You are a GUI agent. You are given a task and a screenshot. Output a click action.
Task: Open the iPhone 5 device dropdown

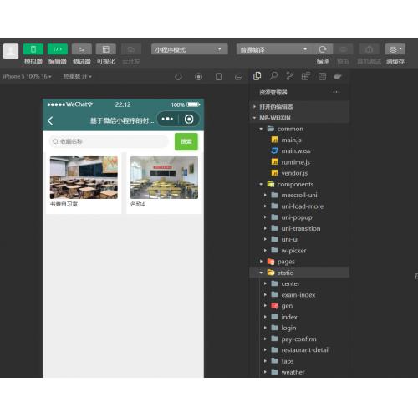27,76
